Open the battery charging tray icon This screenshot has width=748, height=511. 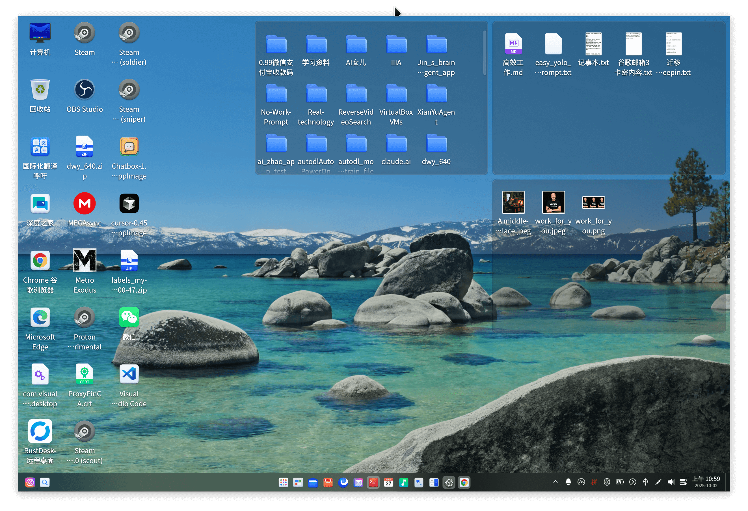pyautogui.click(x=620, y=482)
